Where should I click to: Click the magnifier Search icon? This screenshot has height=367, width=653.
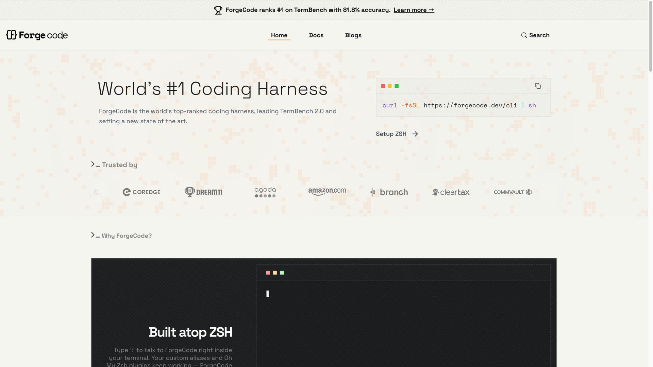point(524,35)
